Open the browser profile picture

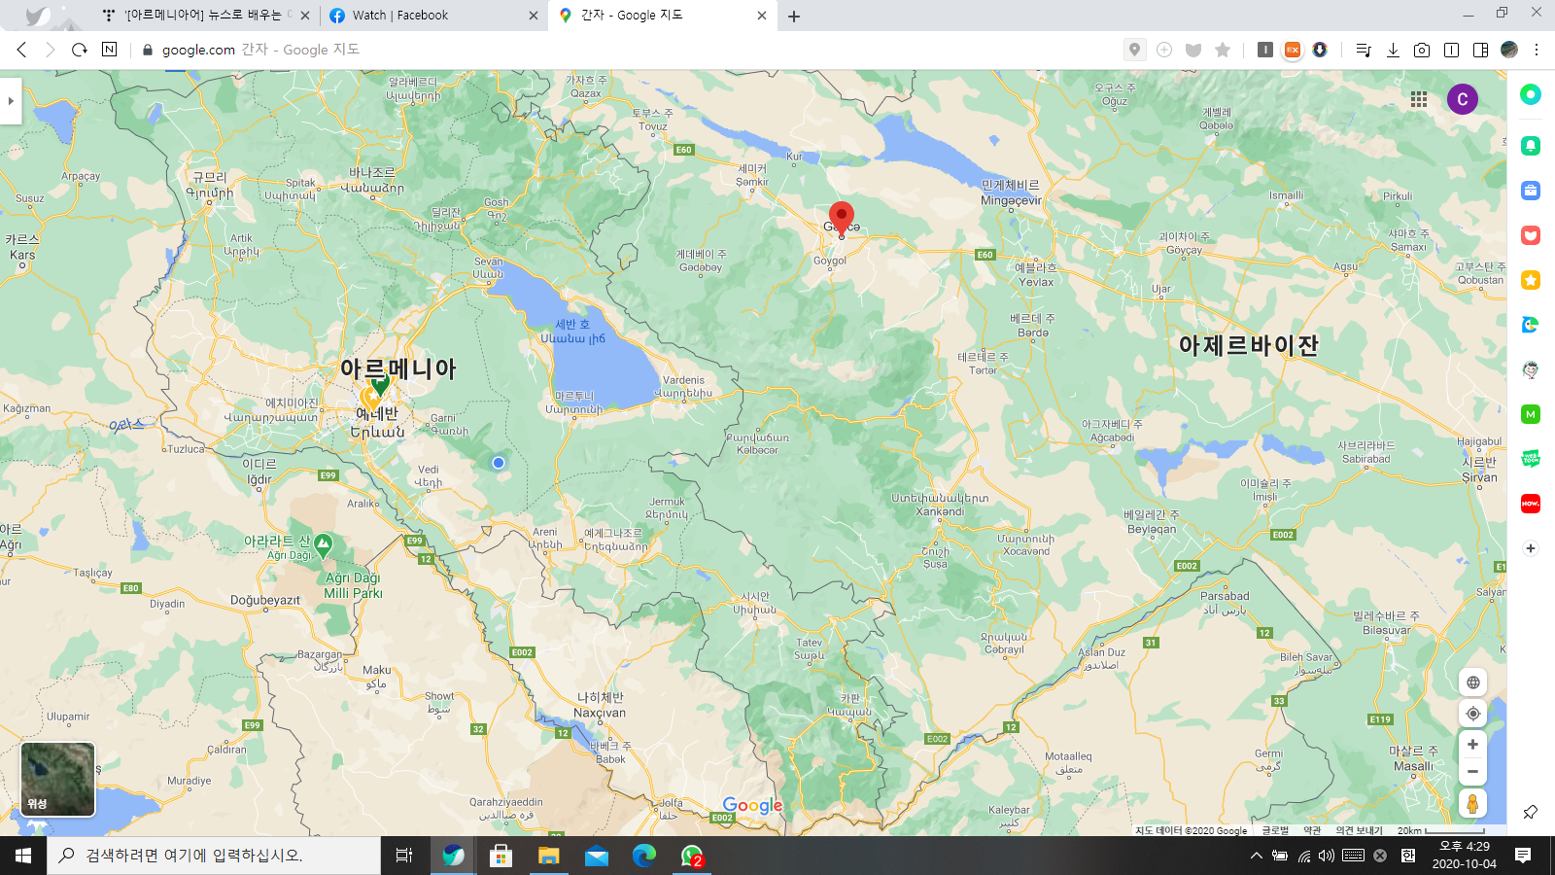tap(1509, 50)
